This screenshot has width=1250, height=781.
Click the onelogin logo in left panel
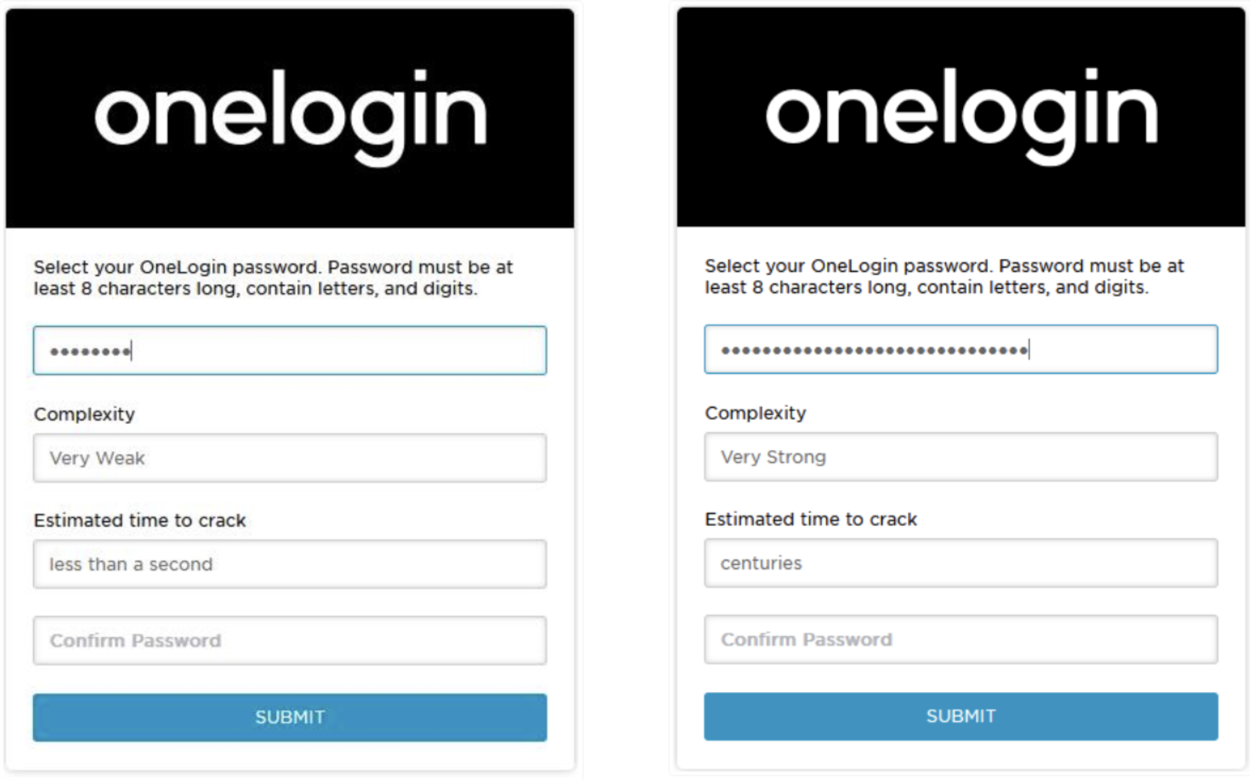tap(290, 117)
